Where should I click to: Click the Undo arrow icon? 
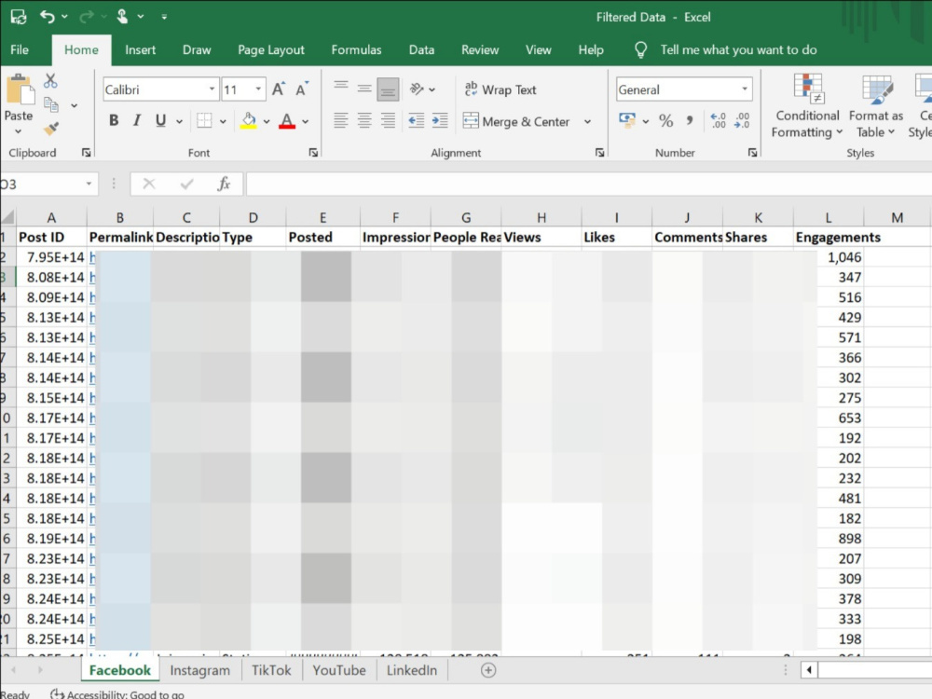coord(48,17)
